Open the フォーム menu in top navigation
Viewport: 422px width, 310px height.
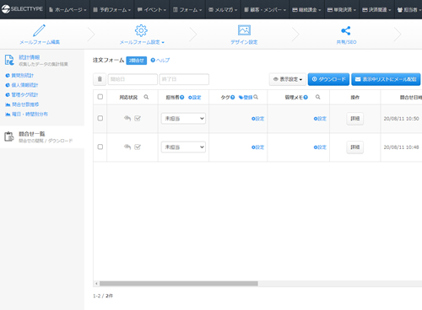187,9
